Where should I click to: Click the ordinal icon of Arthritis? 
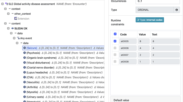24,87
